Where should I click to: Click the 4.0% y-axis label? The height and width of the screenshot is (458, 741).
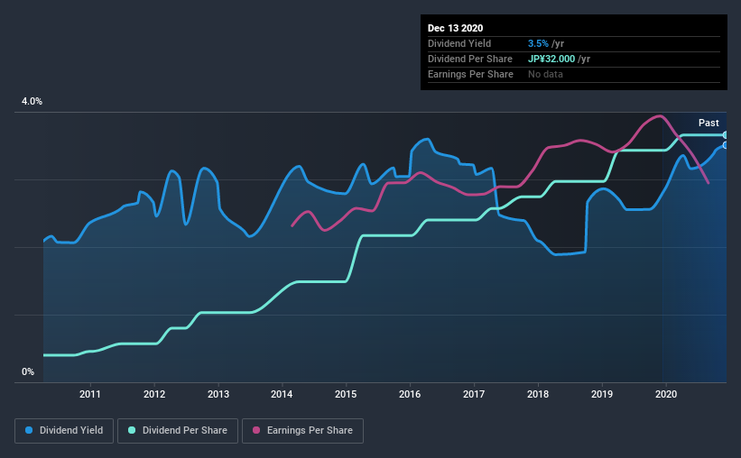tap(32, 102)
